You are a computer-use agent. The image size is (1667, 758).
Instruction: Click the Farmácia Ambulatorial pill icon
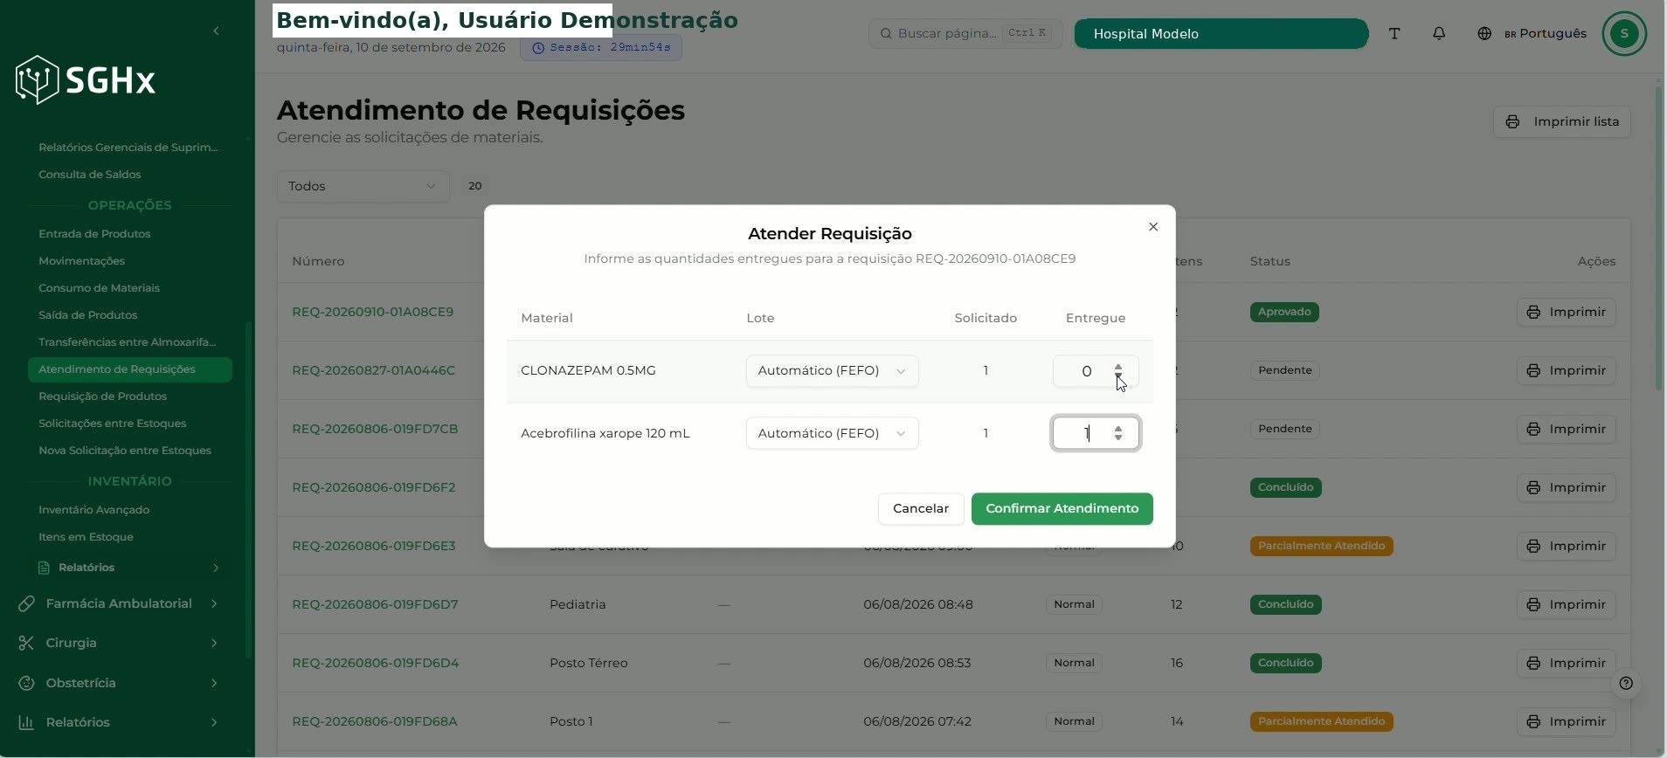click(x=26, y=603)
